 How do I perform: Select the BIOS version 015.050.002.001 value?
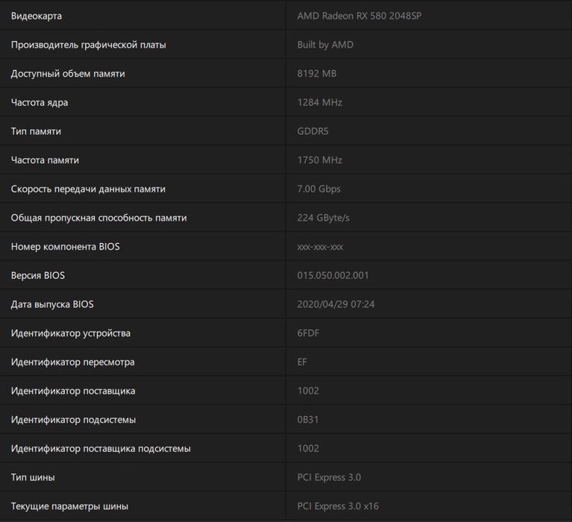pyautogui.click(x=333, y=275)
